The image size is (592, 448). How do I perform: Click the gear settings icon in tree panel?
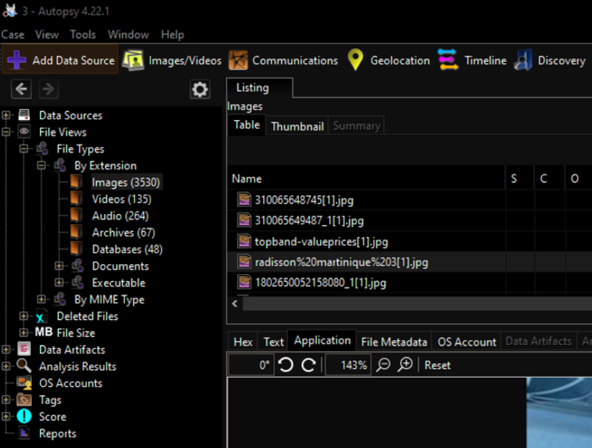click(200, 89)
